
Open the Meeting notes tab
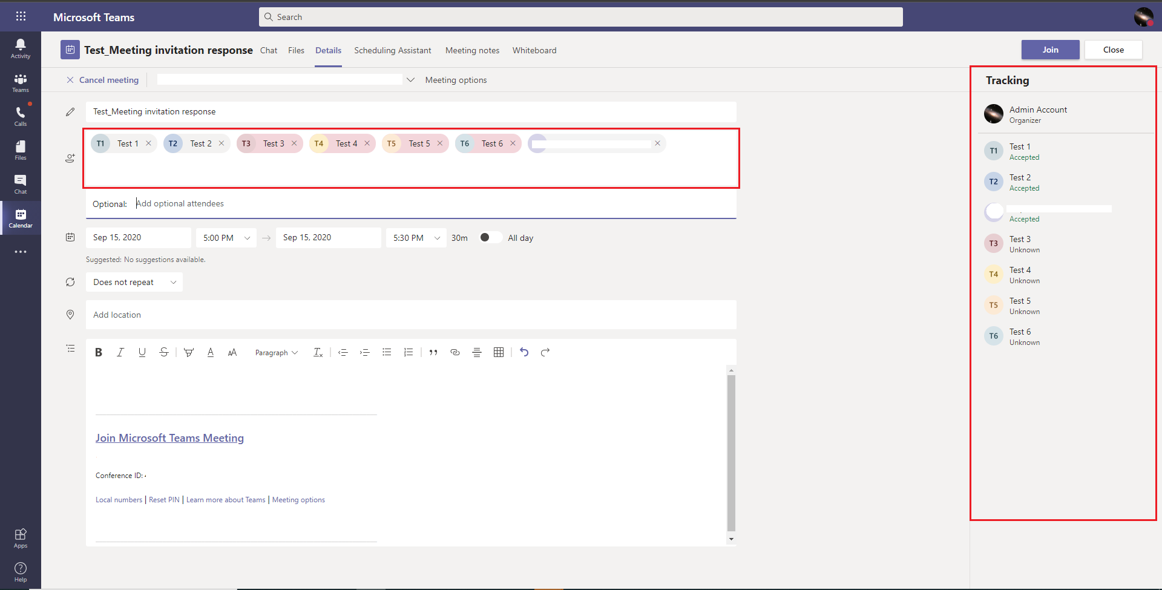coord(473,50)
